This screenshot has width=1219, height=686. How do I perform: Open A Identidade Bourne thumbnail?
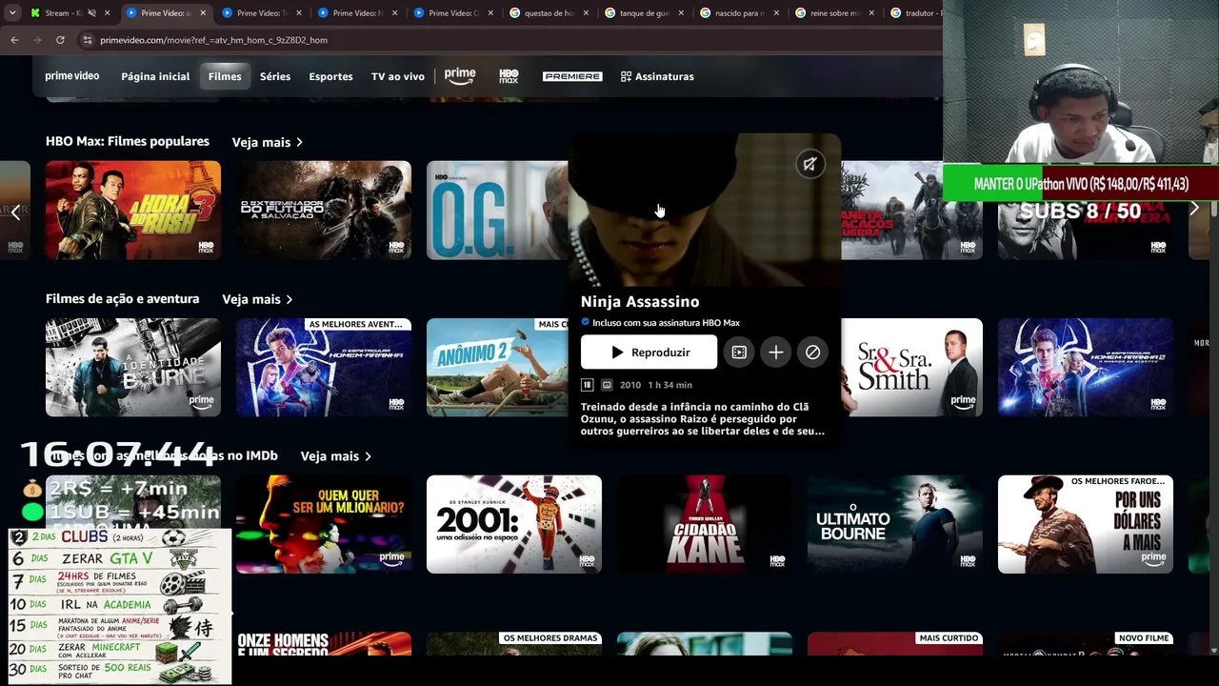coord(133,368)
